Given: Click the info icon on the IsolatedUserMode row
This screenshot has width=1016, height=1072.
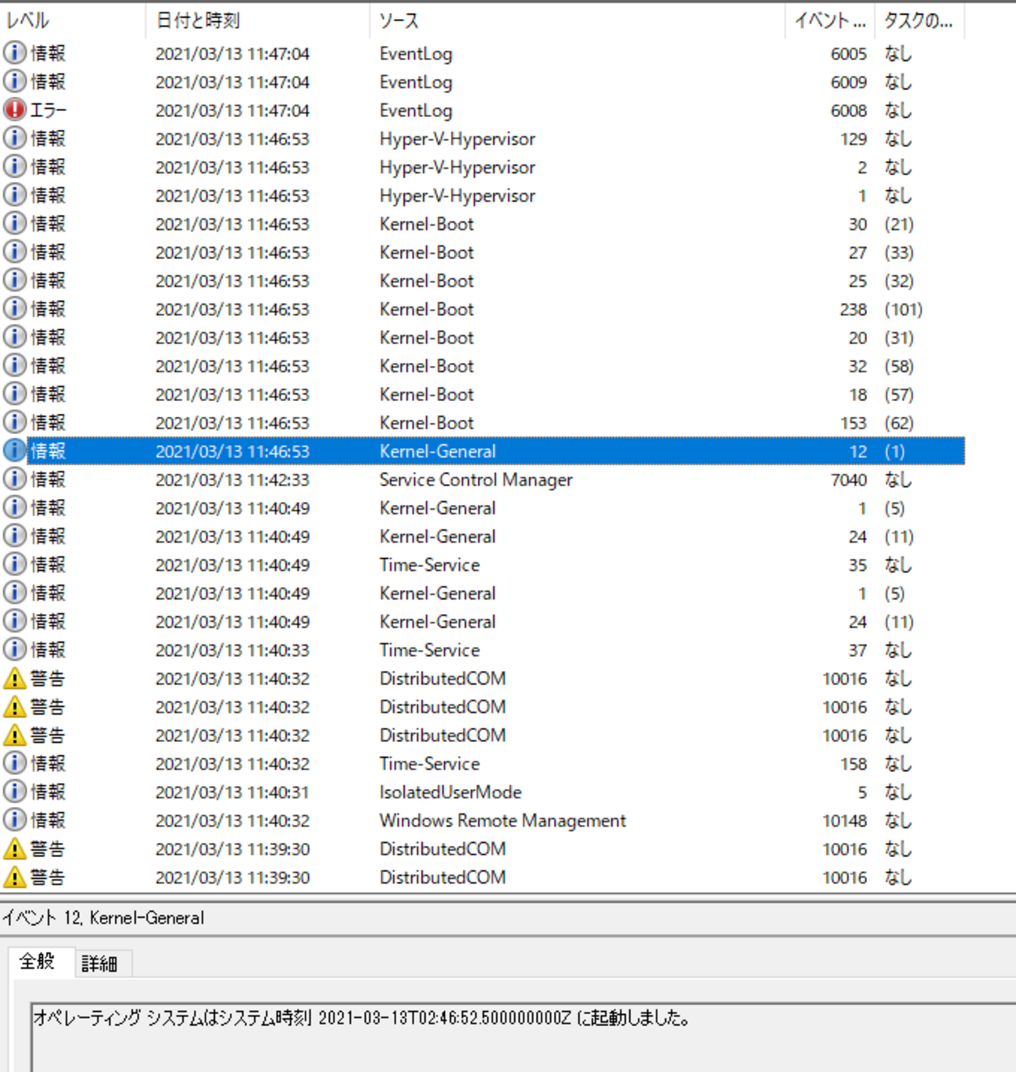Looking at the screenshot, I should point(14,792).
